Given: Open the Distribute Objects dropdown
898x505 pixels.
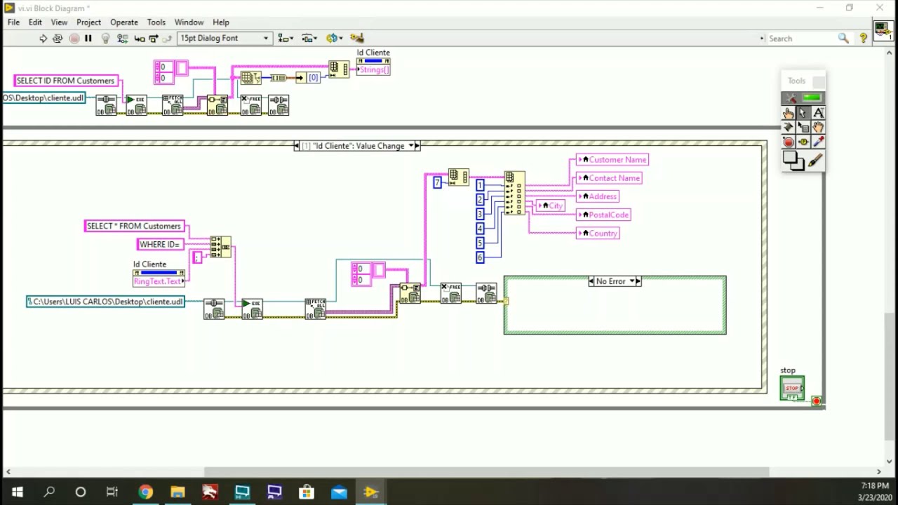Looking at the screenshot, I should (309, 39).
